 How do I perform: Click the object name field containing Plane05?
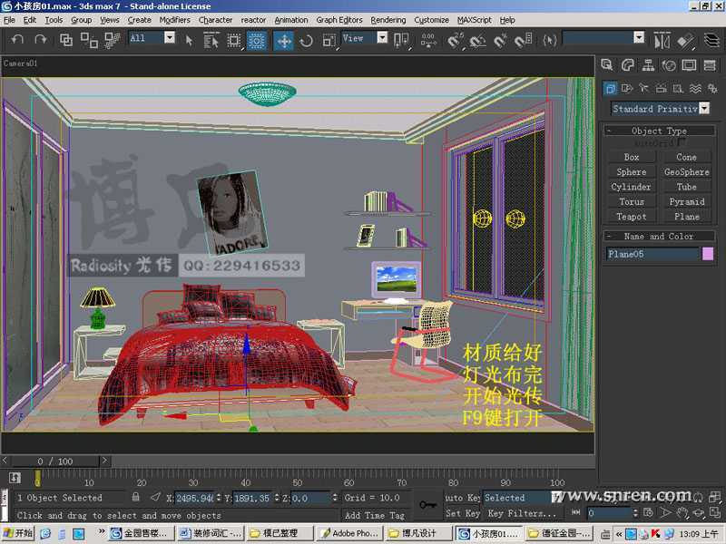652,254
